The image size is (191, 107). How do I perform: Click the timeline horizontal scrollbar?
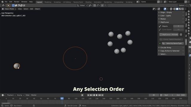6,103
